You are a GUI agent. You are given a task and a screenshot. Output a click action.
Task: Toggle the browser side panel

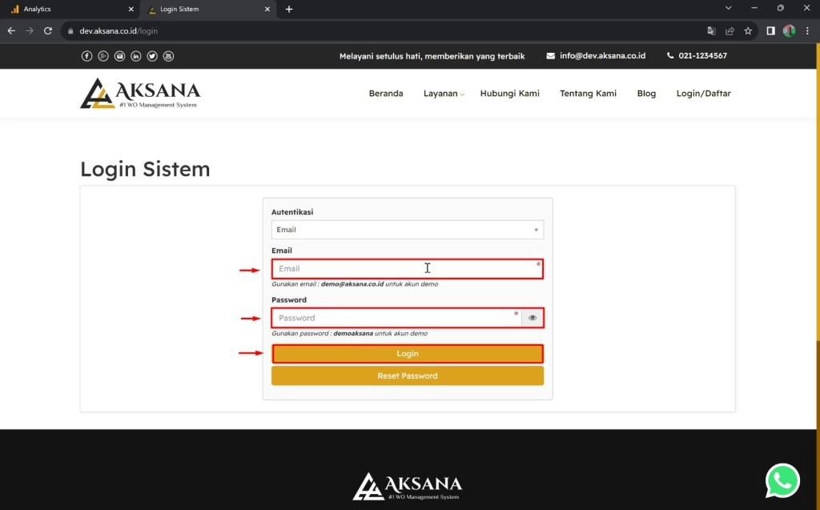[x=770, y=31]
